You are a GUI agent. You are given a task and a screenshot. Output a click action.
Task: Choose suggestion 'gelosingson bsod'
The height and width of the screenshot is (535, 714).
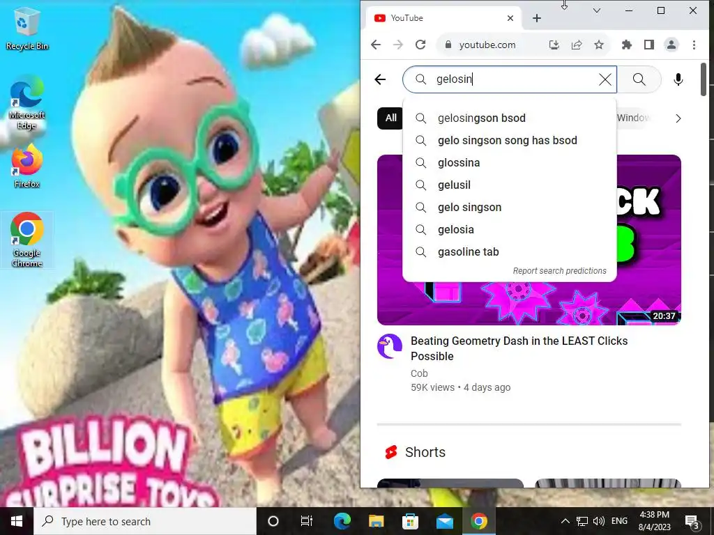[x=510, y=118]
